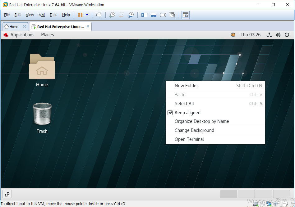Screen dimensions: 295x207
Task: Open the Thu 02:26 clock calendar
Action: [x=251, y=35]
